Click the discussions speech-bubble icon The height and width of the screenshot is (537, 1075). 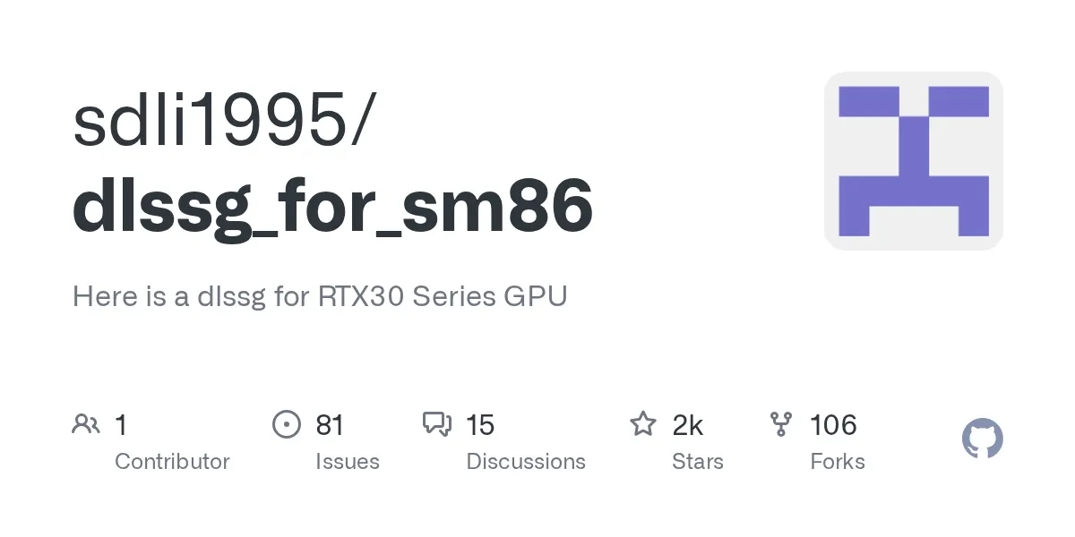pyautogui.click(x=437, y=424)
